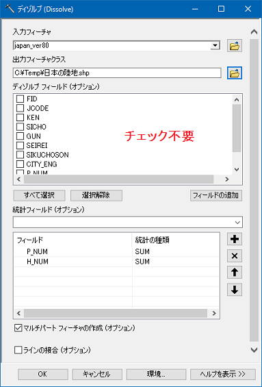The height and width of the screenshot is (387, 262).
Task: Browse for the output feature class location
Action: tap(235, 73)
